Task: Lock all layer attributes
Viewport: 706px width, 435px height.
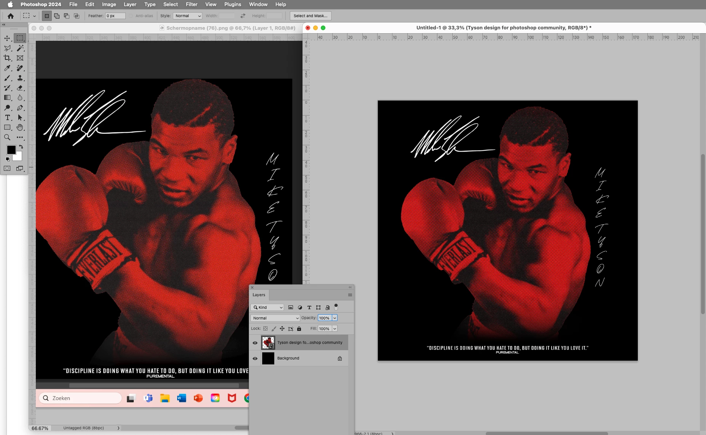Action: (x=299, y=329)
